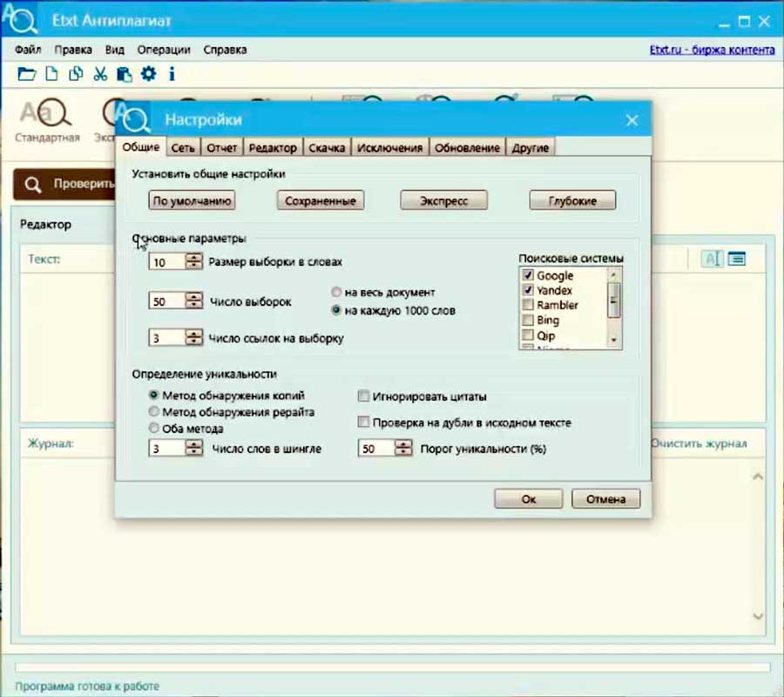Open the Файл menu

tap(28, 50)
